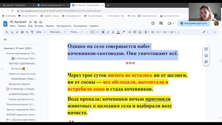
Task: Print the document
Action: (x=22, y=32)
